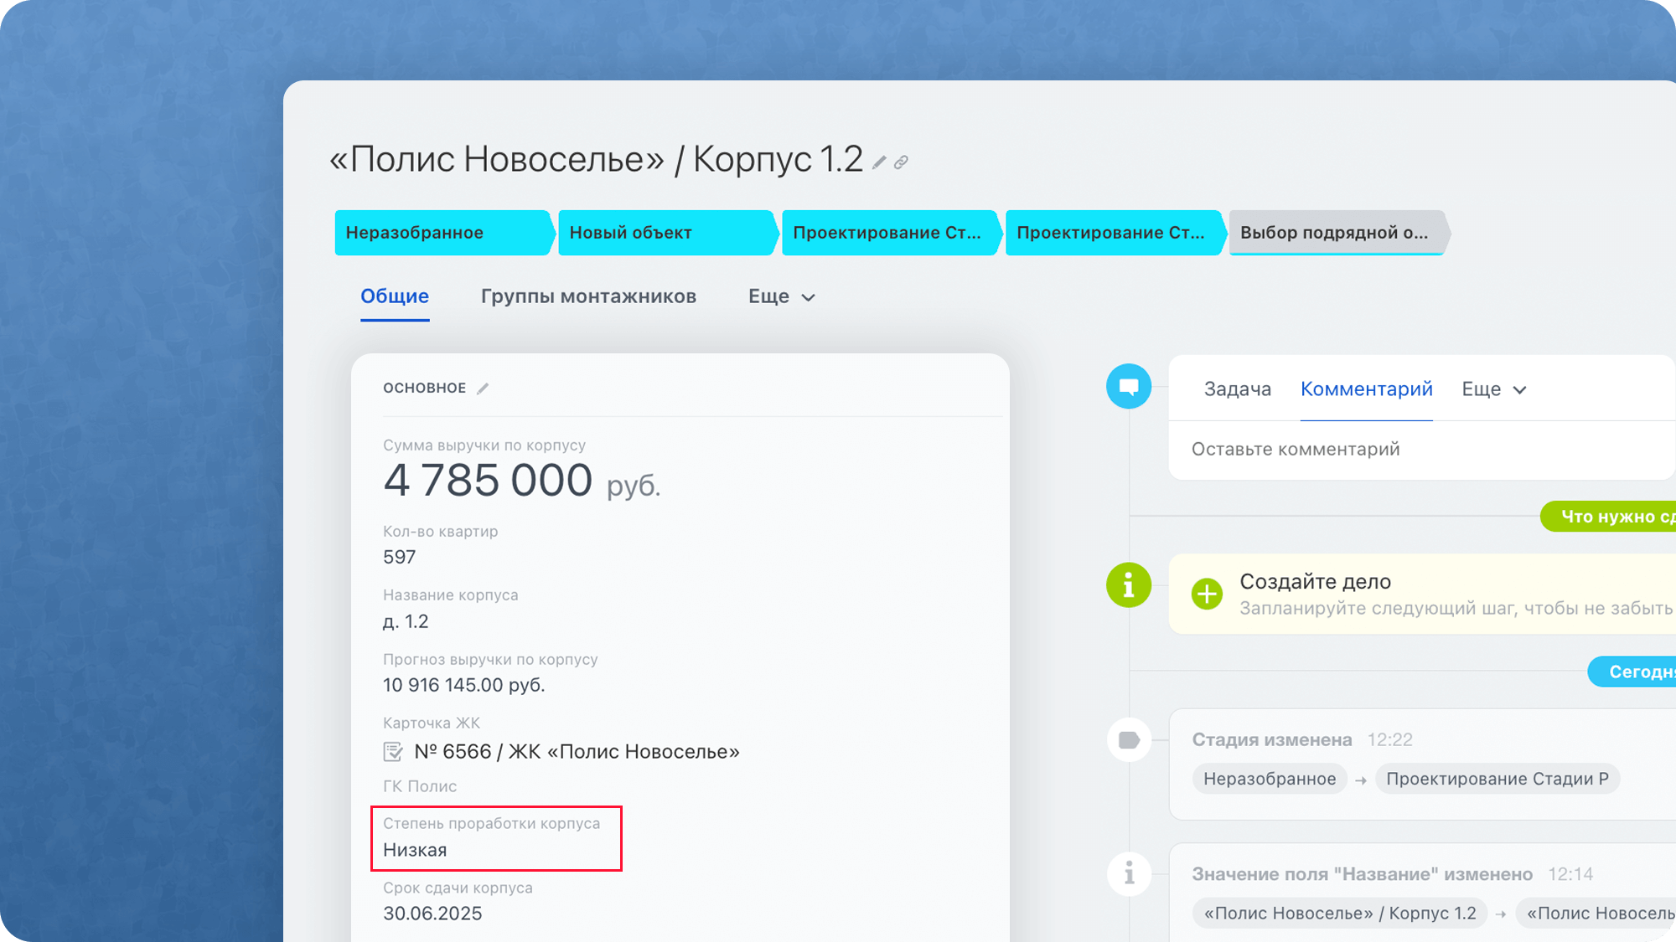Edit the ОСНОВНОЕ section fields
1676x942 pixels.
click(484, 388)
